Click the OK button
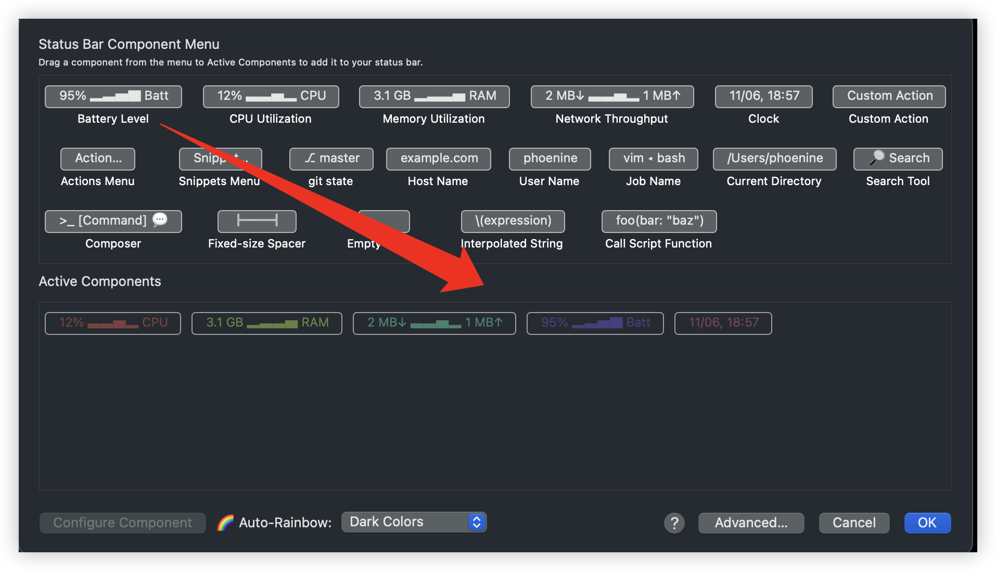Image resolution: width=996 pixels, height=571 pixels. coord(927,523)
